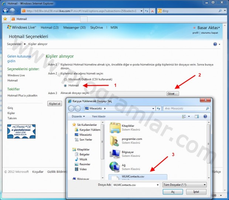
Task: Go back with the IE back arrow
Action: pyautogui.click(x=6, y=11)
